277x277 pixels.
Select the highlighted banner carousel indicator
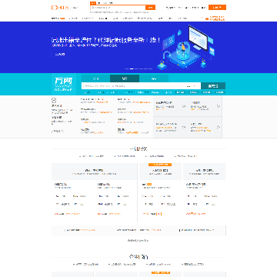tap(132, 68)
